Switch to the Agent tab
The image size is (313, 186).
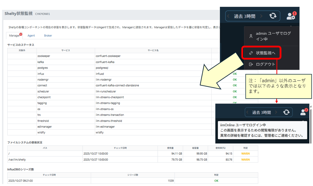[x=31, y=36]
